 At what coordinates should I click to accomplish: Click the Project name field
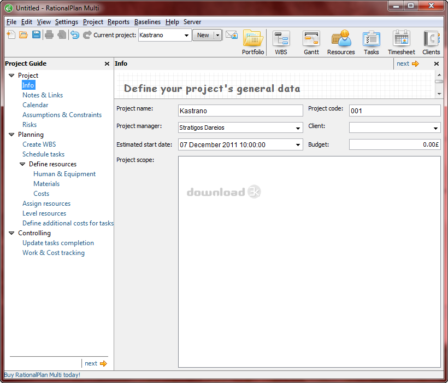coord(240,111)
